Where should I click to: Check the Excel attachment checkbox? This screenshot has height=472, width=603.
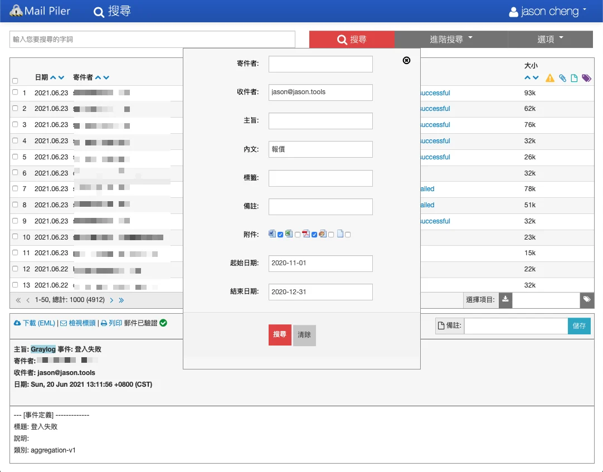pos(297,235)
